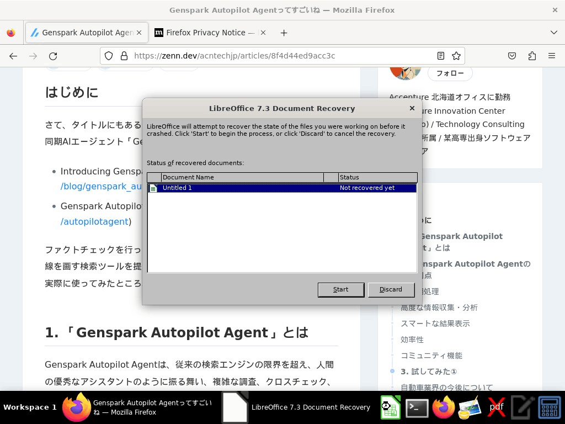Reload the current page
This screenshot has height=424, width=565.
tap(53, 56)
